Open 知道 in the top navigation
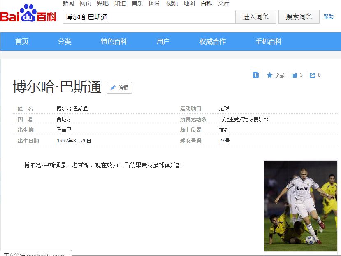 tap(120, 3)
